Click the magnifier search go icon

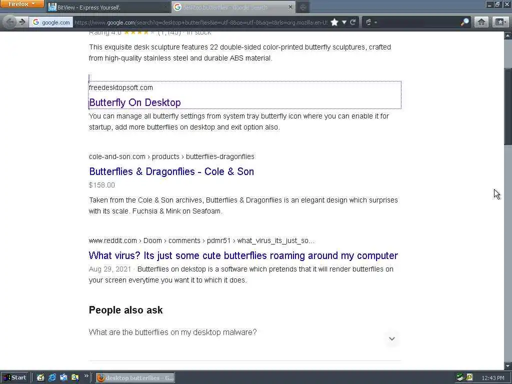pyautogui.click(x=464, y=22)
